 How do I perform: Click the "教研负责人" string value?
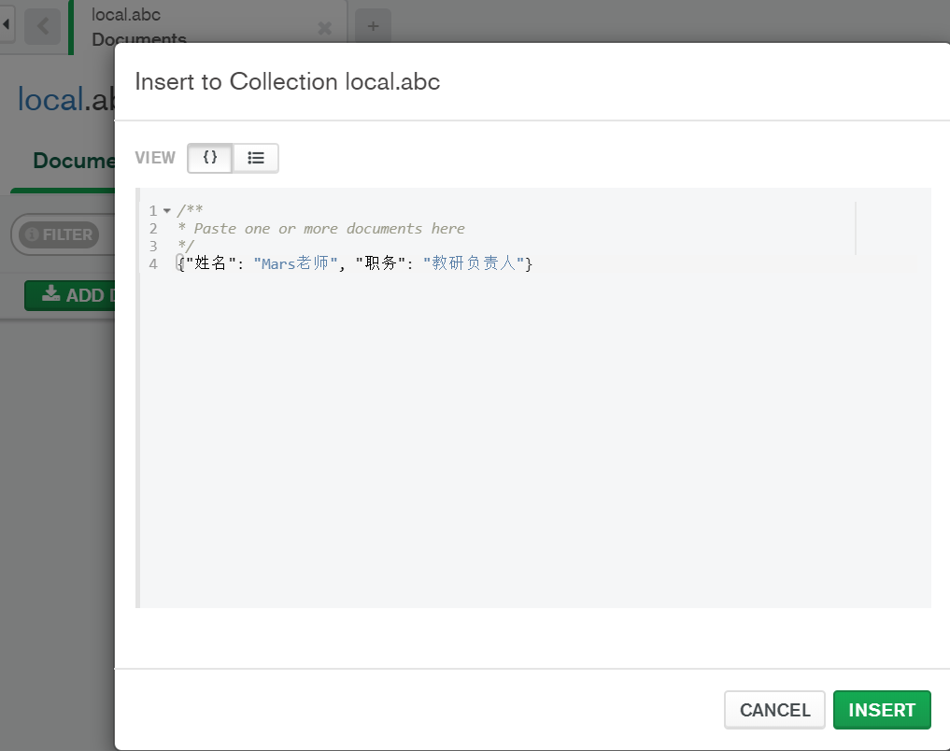(474, 263)
